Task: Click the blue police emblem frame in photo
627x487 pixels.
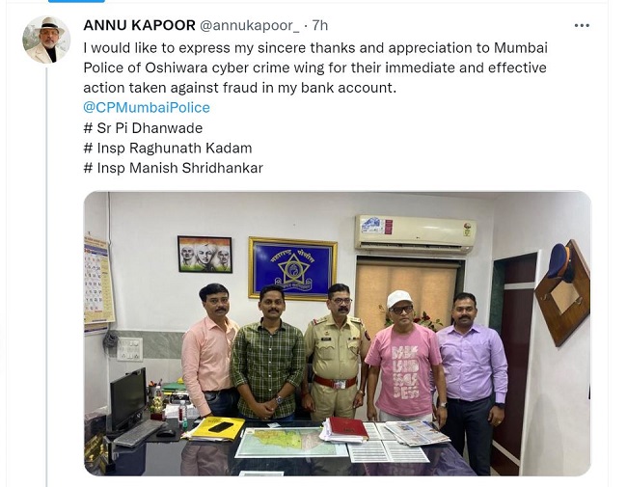Action: (x=292, y=268)
